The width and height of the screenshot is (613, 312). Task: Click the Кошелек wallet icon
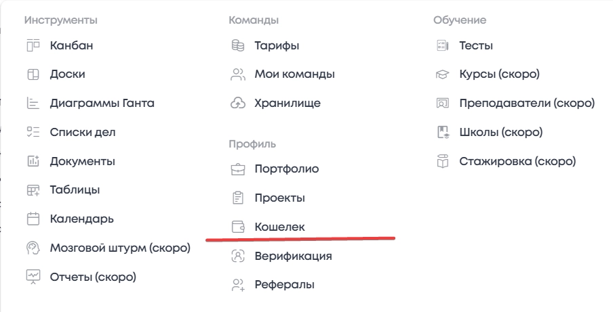(x=237, y=227)
